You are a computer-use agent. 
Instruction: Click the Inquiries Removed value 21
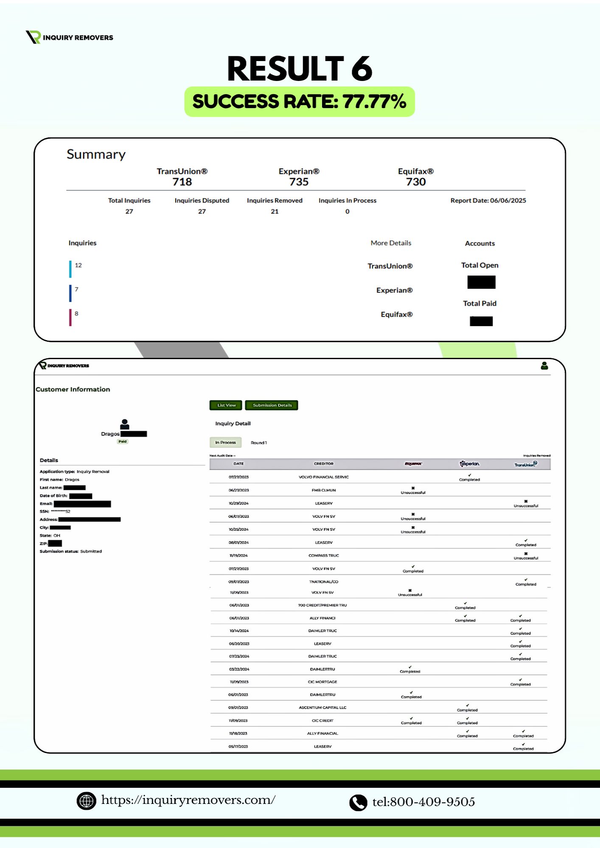click(x=275, y=211)
